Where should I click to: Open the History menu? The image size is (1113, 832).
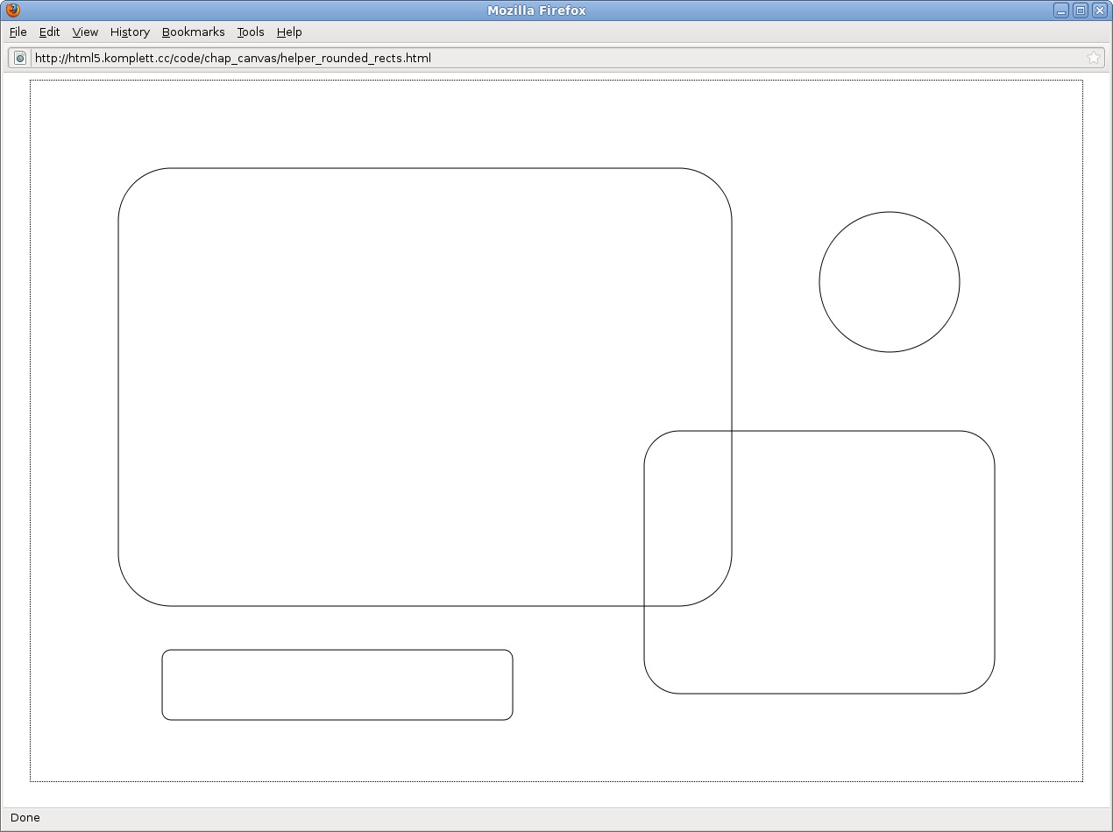[x=130, y=32]
